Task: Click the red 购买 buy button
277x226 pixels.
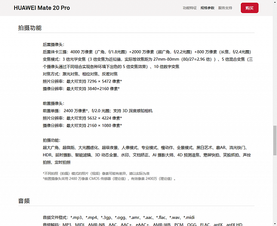Action: tap(249, 8)
